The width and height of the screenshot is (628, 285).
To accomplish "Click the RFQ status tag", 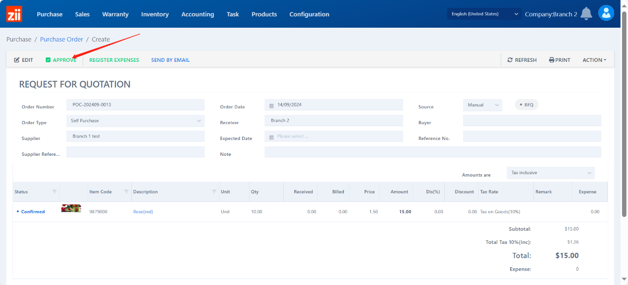I will pos(526,105).
